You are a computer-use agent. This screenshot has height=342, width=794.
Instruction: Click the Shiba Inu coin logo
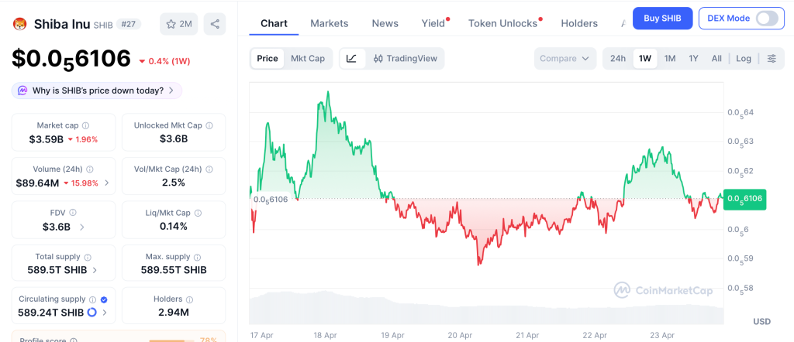pyautogui.click(x=19, y=24)
